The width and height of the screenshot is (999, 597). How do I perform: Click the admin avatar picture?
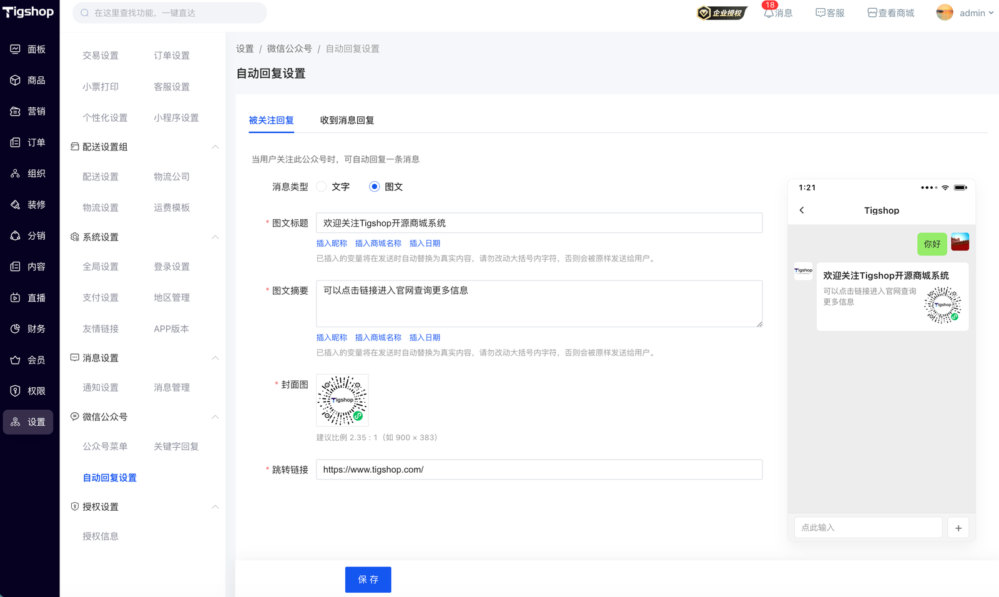pyautogui.click(x=945, y=12)
